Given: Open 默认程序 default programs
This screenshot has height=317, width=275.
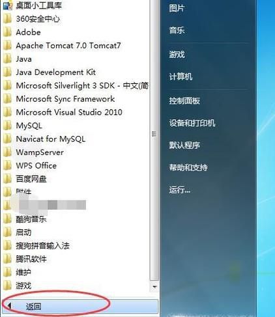Looking at the screenshot, I should [x=184, y=145].
